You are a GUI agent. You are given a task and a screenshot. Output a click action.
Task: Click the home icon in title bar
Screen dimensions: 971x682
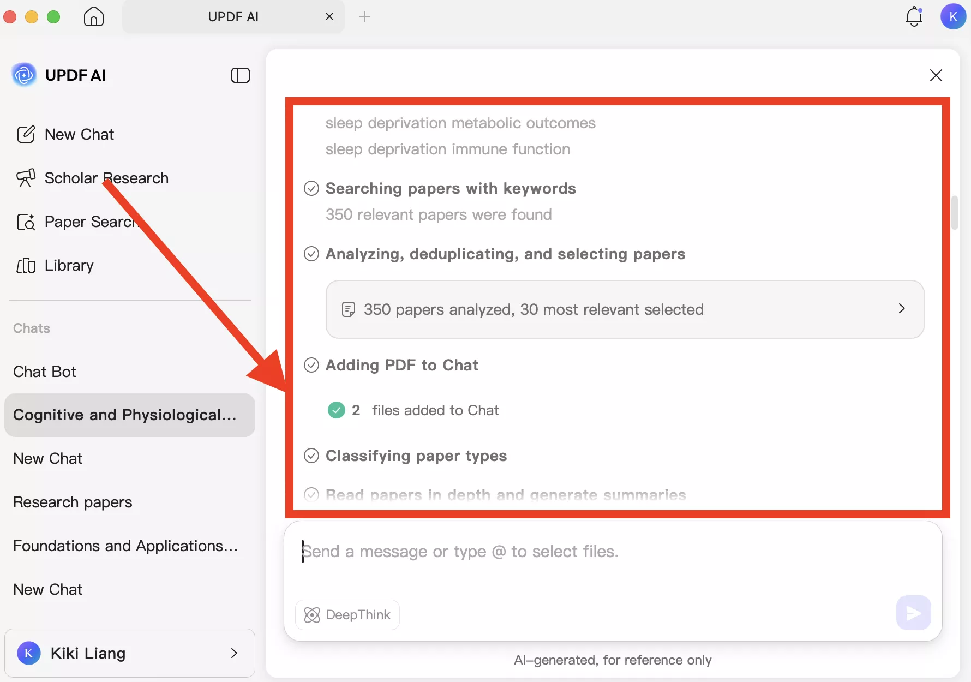[93, 16]
